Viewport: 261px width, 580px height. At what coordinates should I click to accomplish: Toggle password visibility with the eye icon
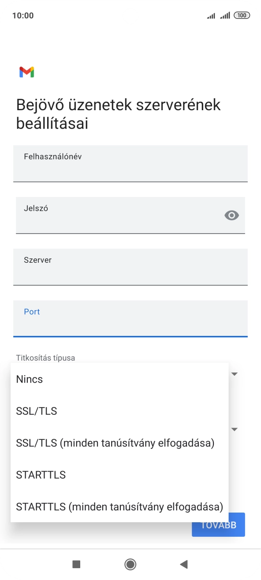[x=231, y=215]
